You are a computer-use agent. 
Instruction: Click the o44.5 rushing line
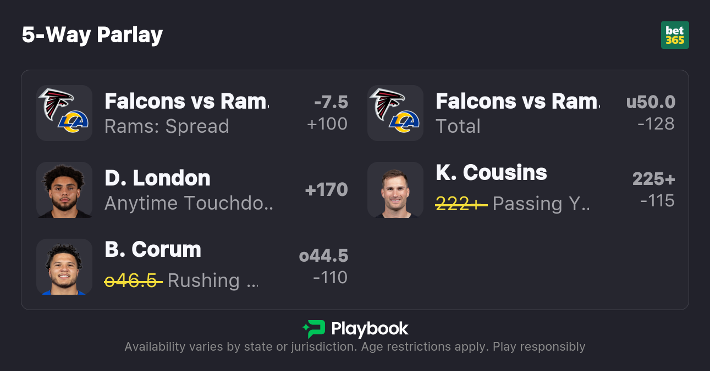(x=323, y=256)
